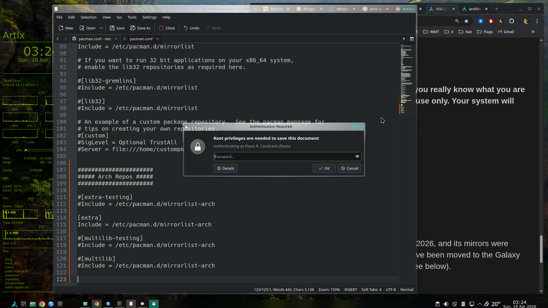The height and width of the screenshot is (308, 548).
Task: Click the Zoom: 150% status indicator
Action: [x=329, y=289]
